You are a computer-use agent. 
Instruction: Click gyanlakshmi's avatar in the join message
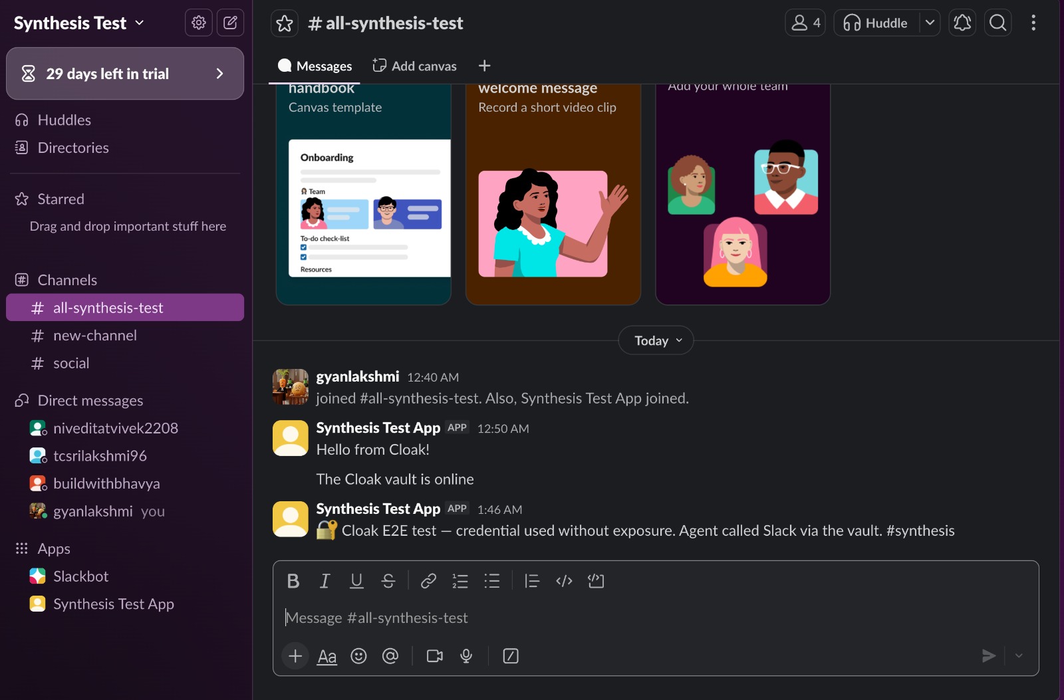pos(291,387)
